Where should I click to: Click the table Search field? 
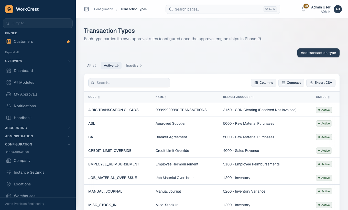[x=129, y=83]
